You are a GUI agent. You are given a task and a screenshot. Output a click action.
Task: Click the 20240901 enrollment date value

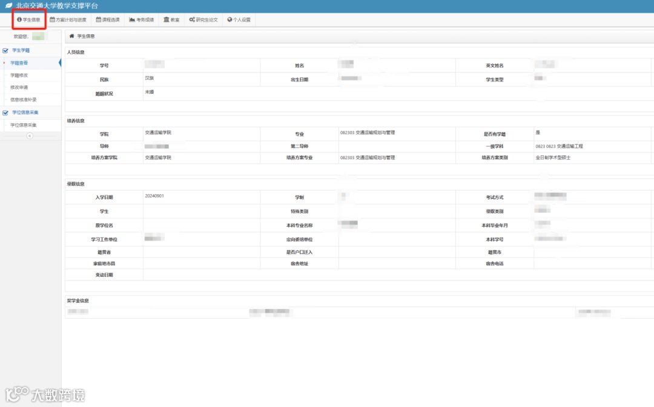click(154, 196)
